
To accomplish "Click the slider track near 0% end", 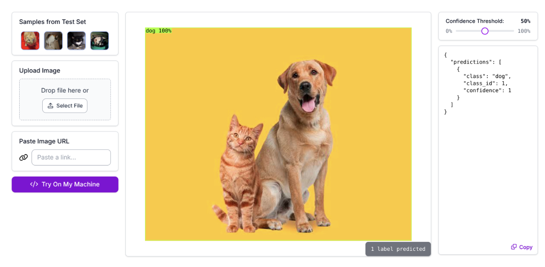I will (460, 31).
